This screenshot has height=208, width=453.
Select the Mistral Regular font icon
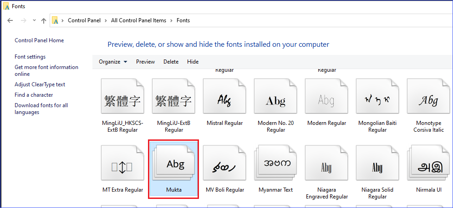(x=224, y=96)
